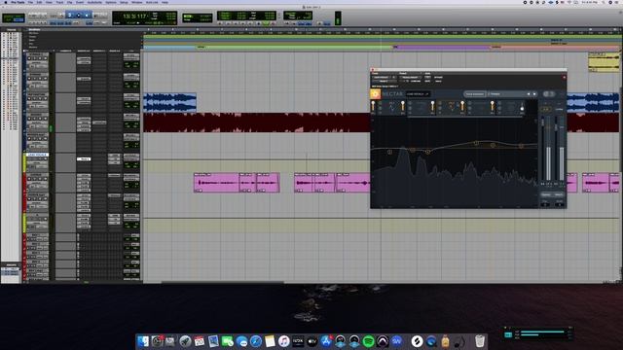This screenshot has height=350, width=623.
Task: Select EQ node 3 in Nectar
Action: click(x=427, y=152)
